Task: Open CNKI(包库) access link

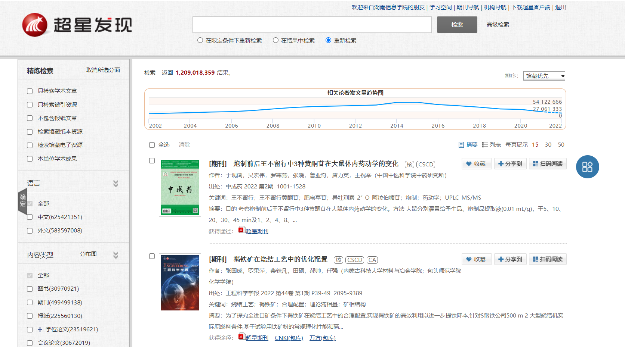Action: coord(289,338)
